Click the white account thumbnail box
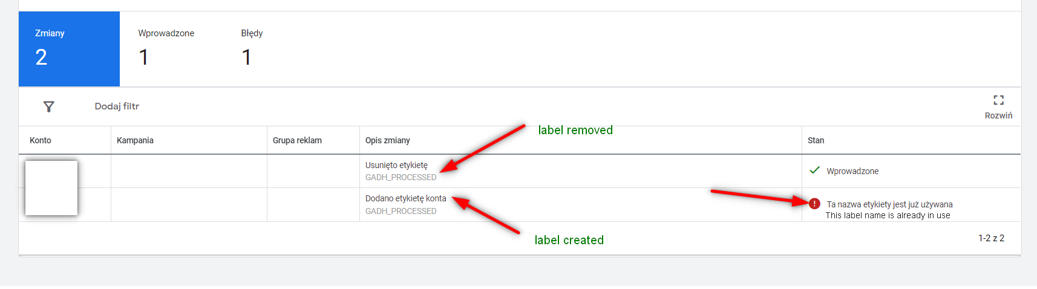 (51, 187)
